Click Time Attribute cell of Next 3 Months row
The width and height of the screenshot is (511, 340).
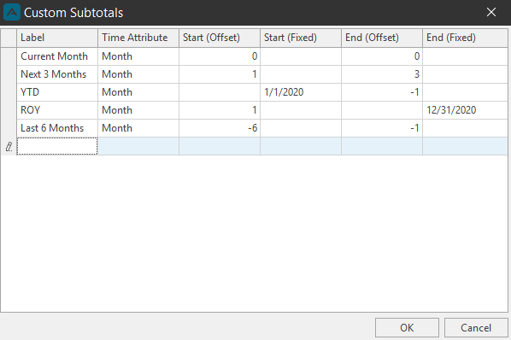138,74
